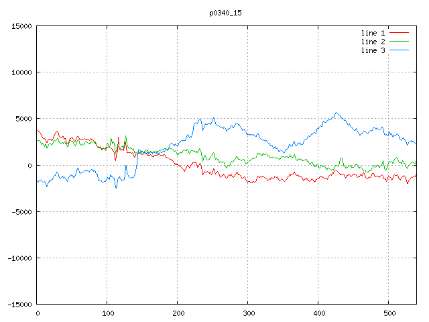Click the x-axis label 200
This screenshot has height=322, width=429.
pyautogui.click(x=178, y=313)
